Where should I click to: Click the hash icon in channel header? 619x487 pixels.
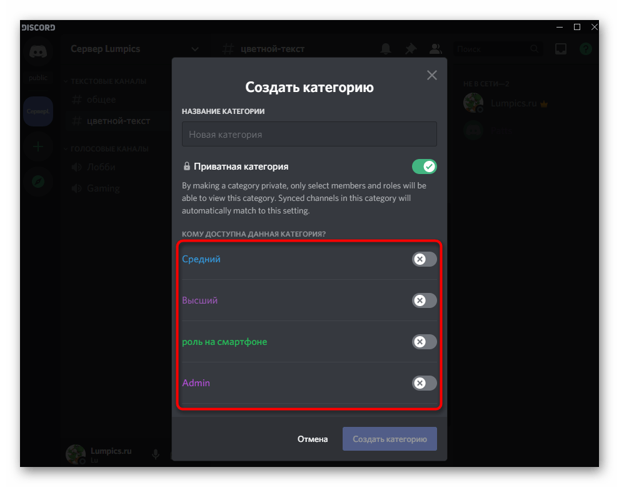[228, 49]
